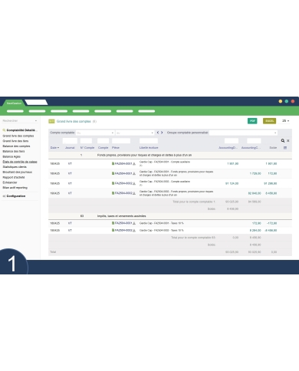Download FA2504-0001 in Fonds propres row
The width and height of the screenshot is (299, 371).
[x=134, y=174]
